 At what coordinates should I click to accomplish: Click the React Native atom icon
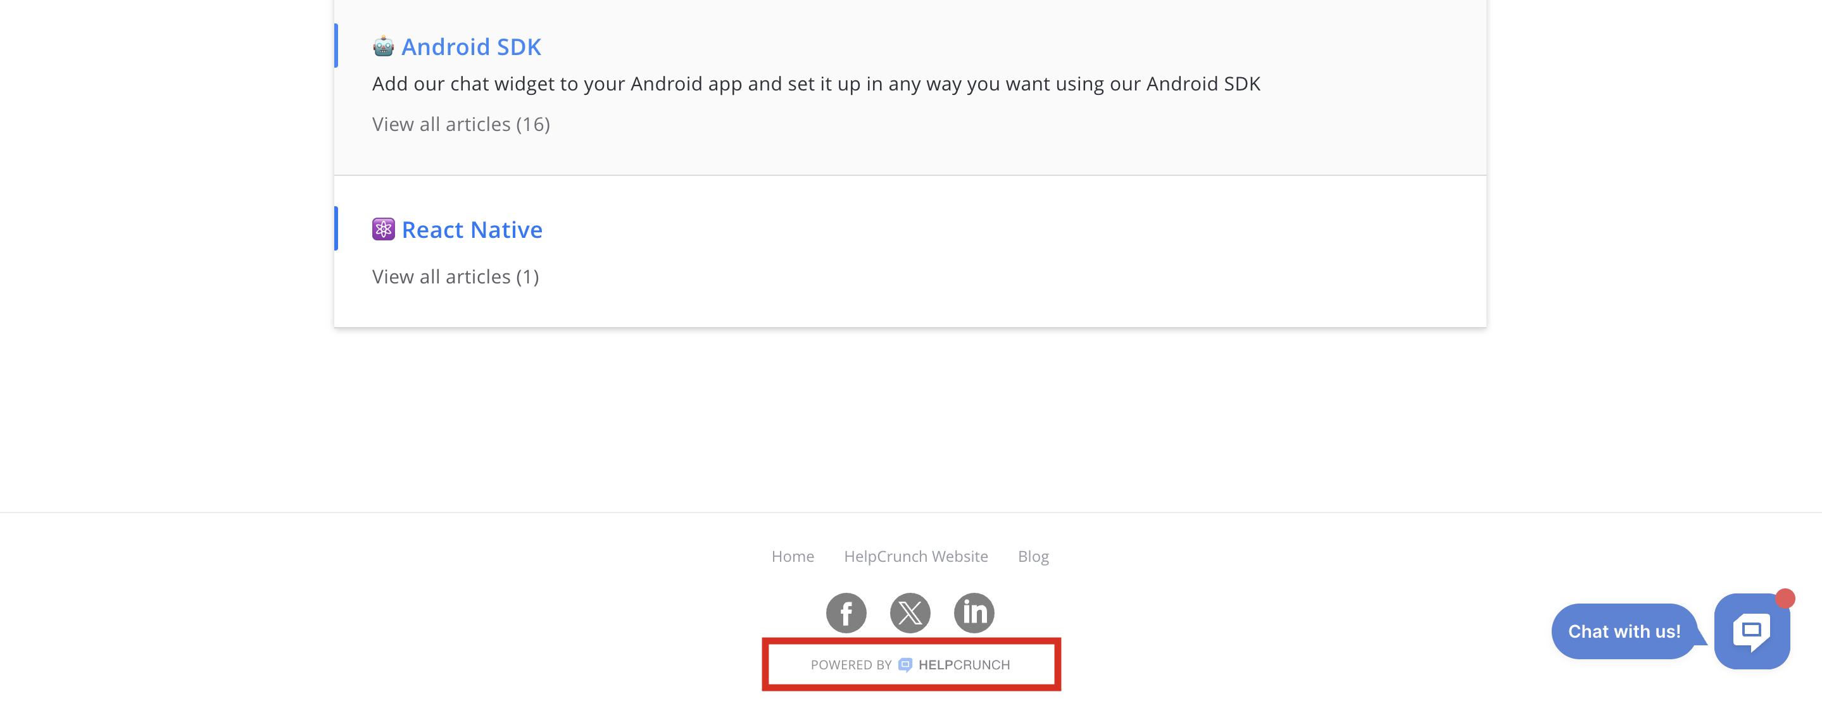tap(384, 230)
